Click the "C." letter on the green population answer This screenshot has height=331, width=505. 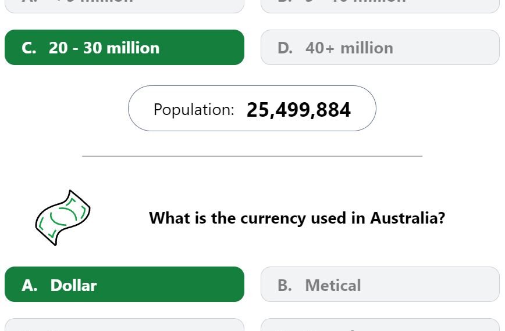point(29,48)
